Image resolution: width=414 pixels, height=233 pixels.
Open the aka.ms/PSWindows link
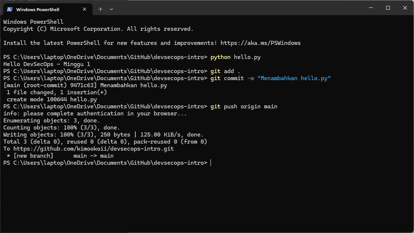click(x=260, y=43)
